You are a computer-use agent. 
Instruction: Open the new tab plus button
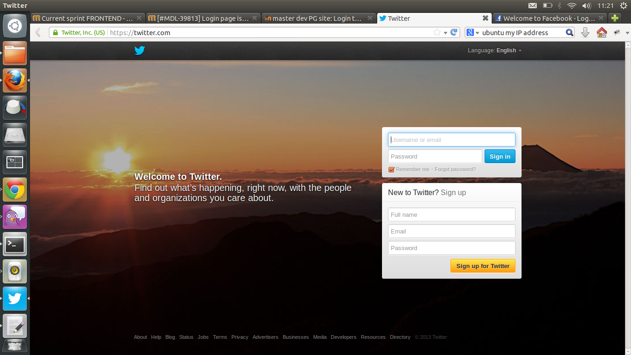tap(614, 18)
